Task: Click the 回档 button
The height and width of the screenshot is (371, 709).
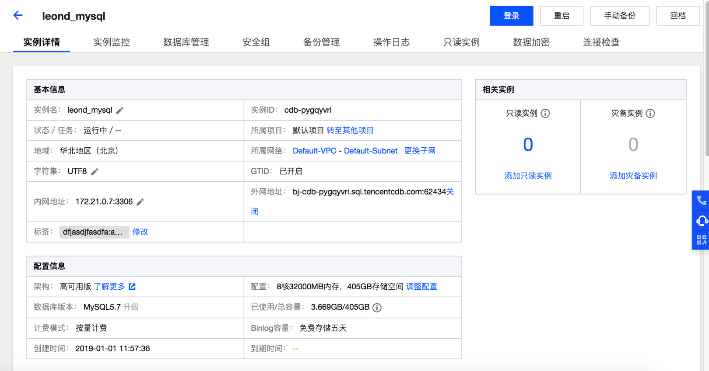Action: (x=678, y=16)
